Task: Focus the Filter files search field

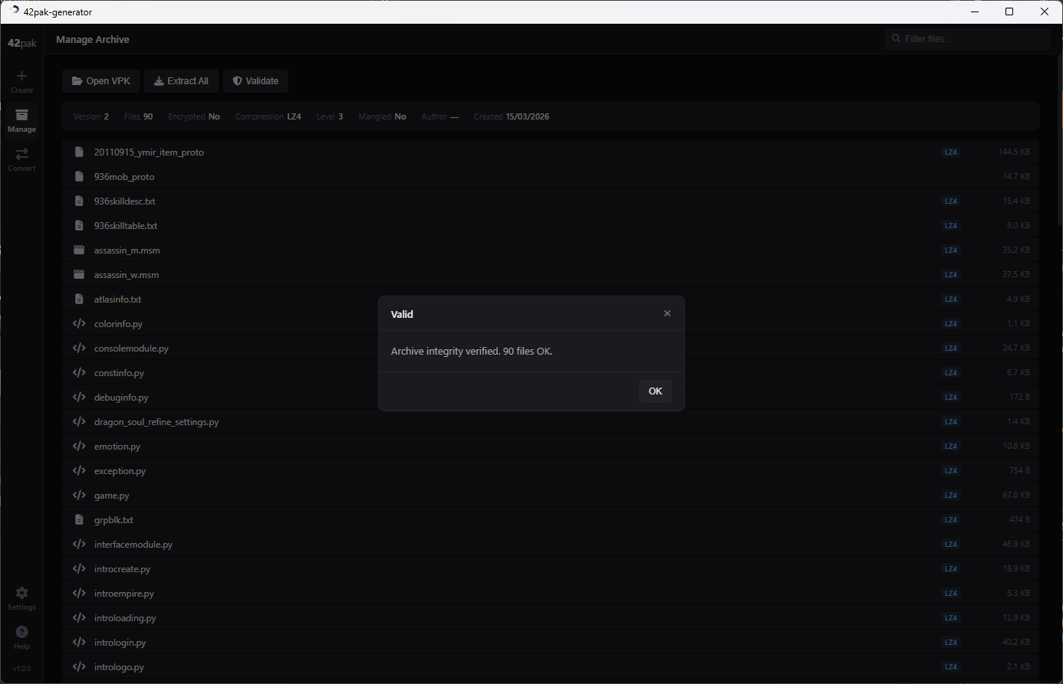Action: 967,39
